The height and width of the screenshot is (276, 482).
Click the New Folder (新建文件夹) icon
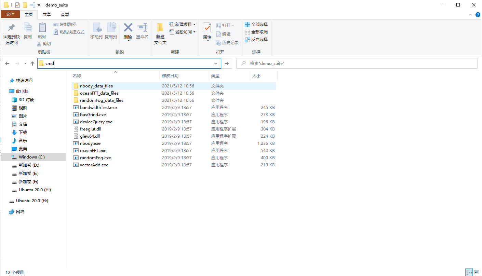160,27
